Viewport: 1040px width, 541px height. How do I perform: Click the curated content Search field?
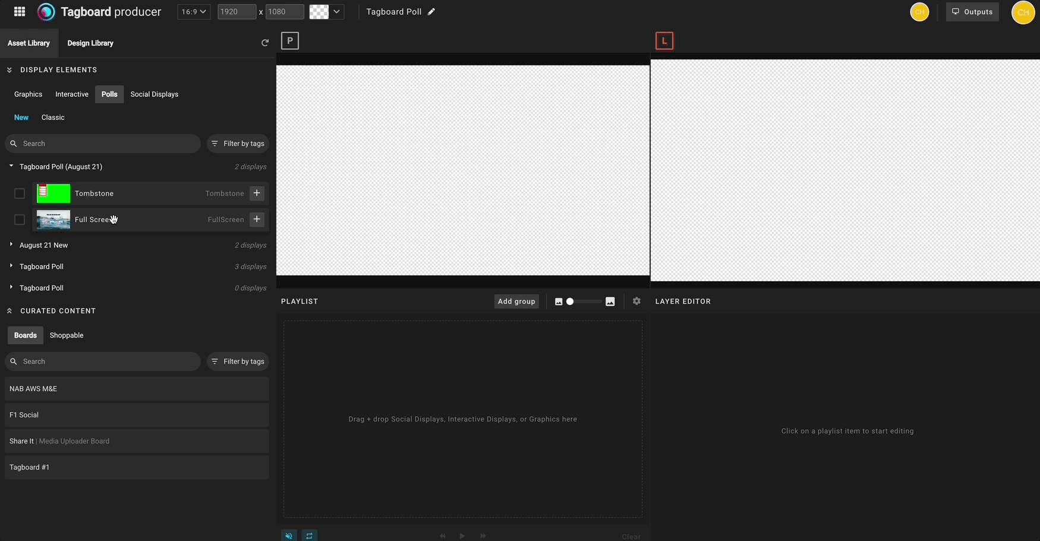click(x=103, y=361)
